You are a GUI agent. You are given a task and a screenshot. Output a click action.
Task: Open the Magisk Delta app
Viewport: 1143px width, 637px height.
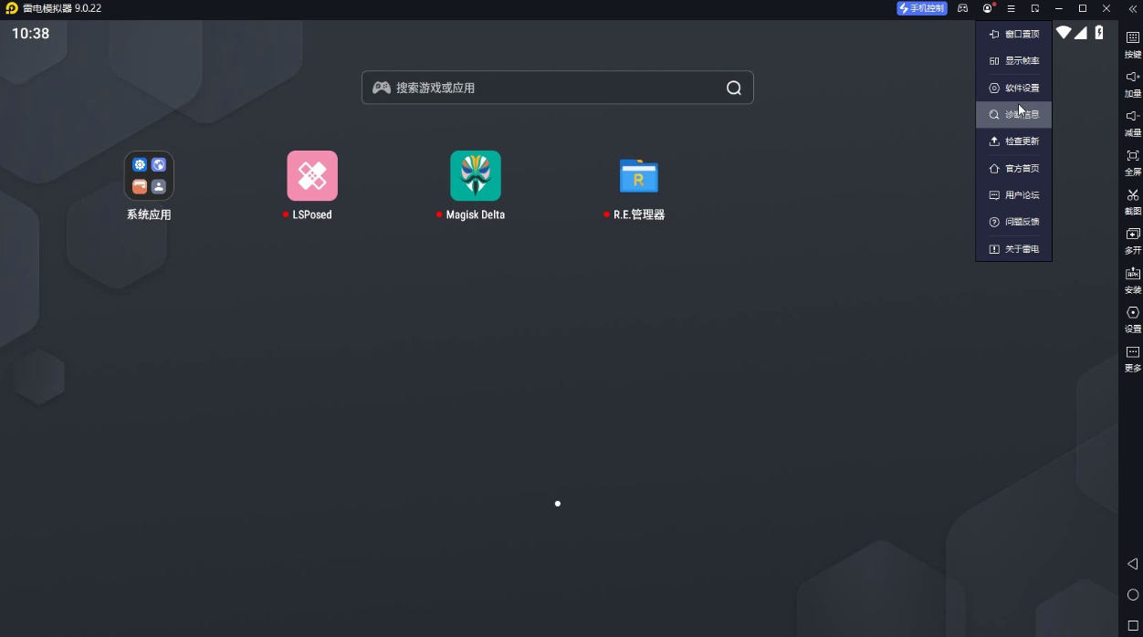click(x=476, y=176)
